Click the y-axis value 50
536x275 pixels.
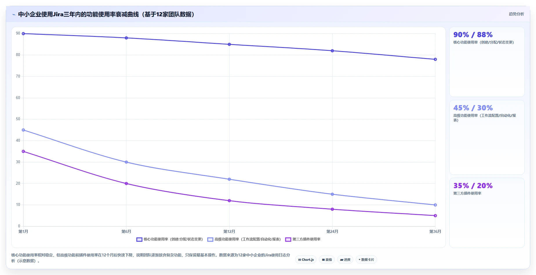point(18,119)
